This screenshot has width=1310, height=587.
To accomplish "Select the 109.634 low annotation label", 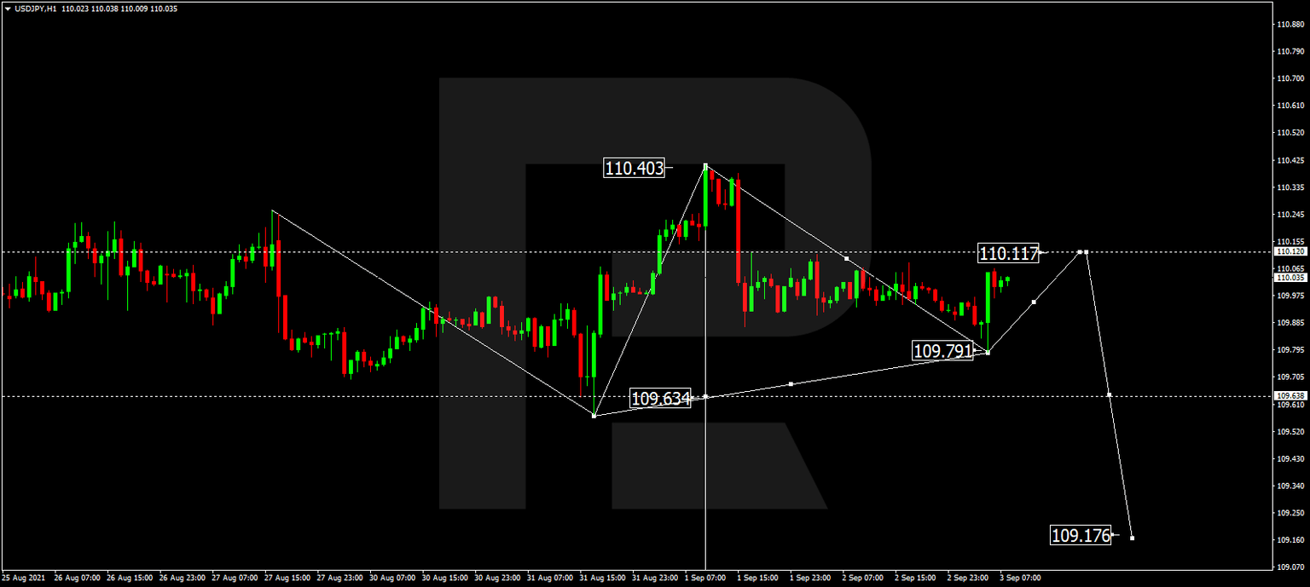I will (x=660, y=397).
